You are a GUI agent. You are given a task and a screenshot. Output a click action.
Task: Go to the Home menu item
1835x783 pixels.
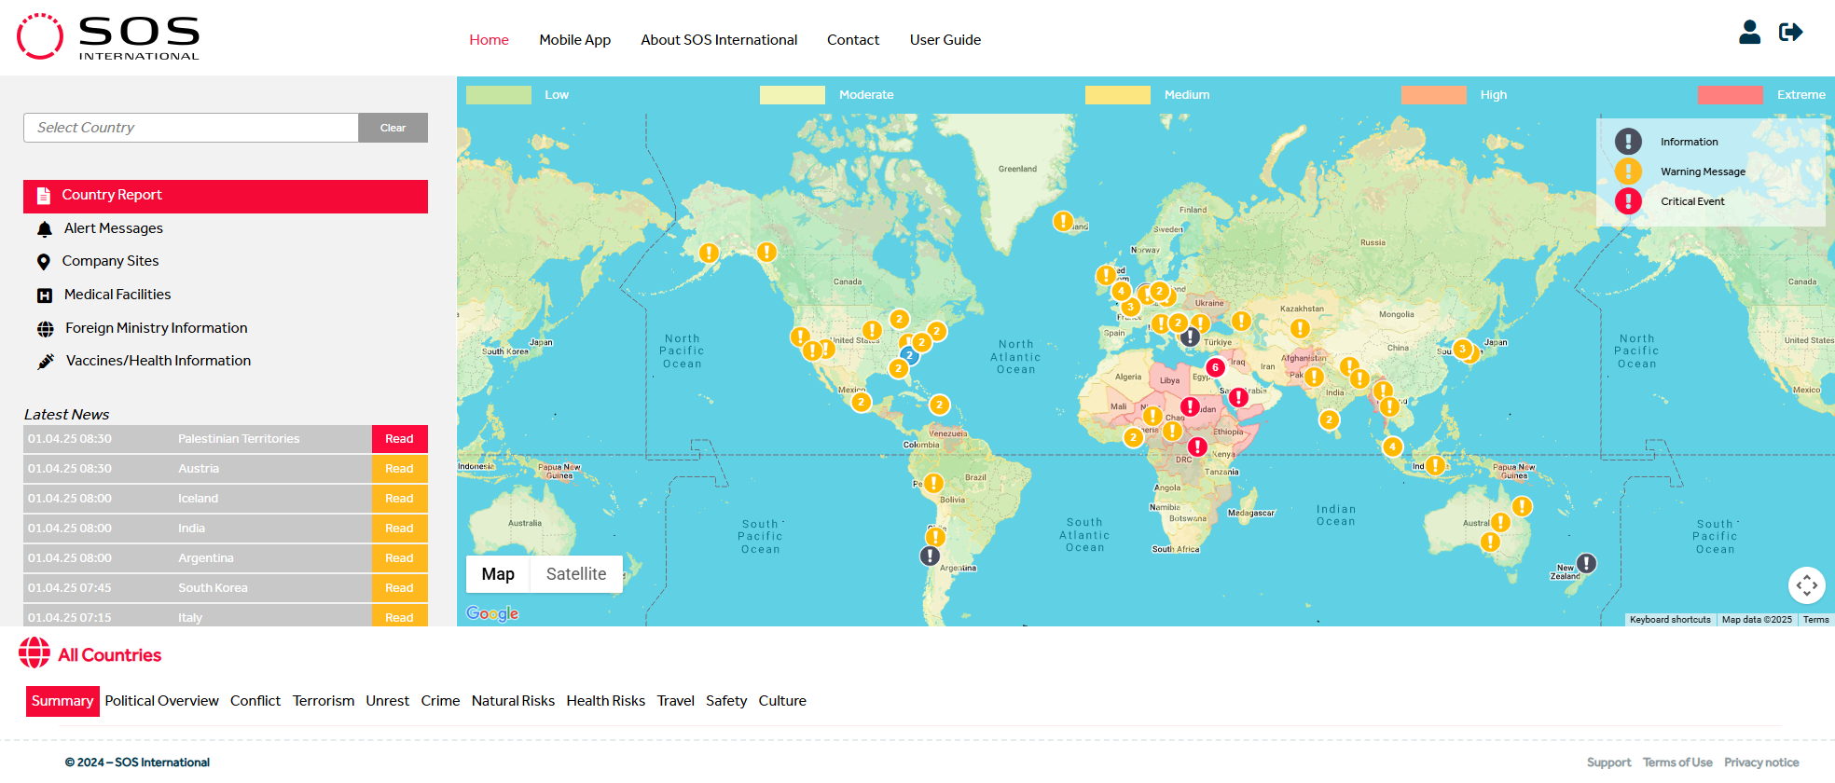tap(489, 40)
